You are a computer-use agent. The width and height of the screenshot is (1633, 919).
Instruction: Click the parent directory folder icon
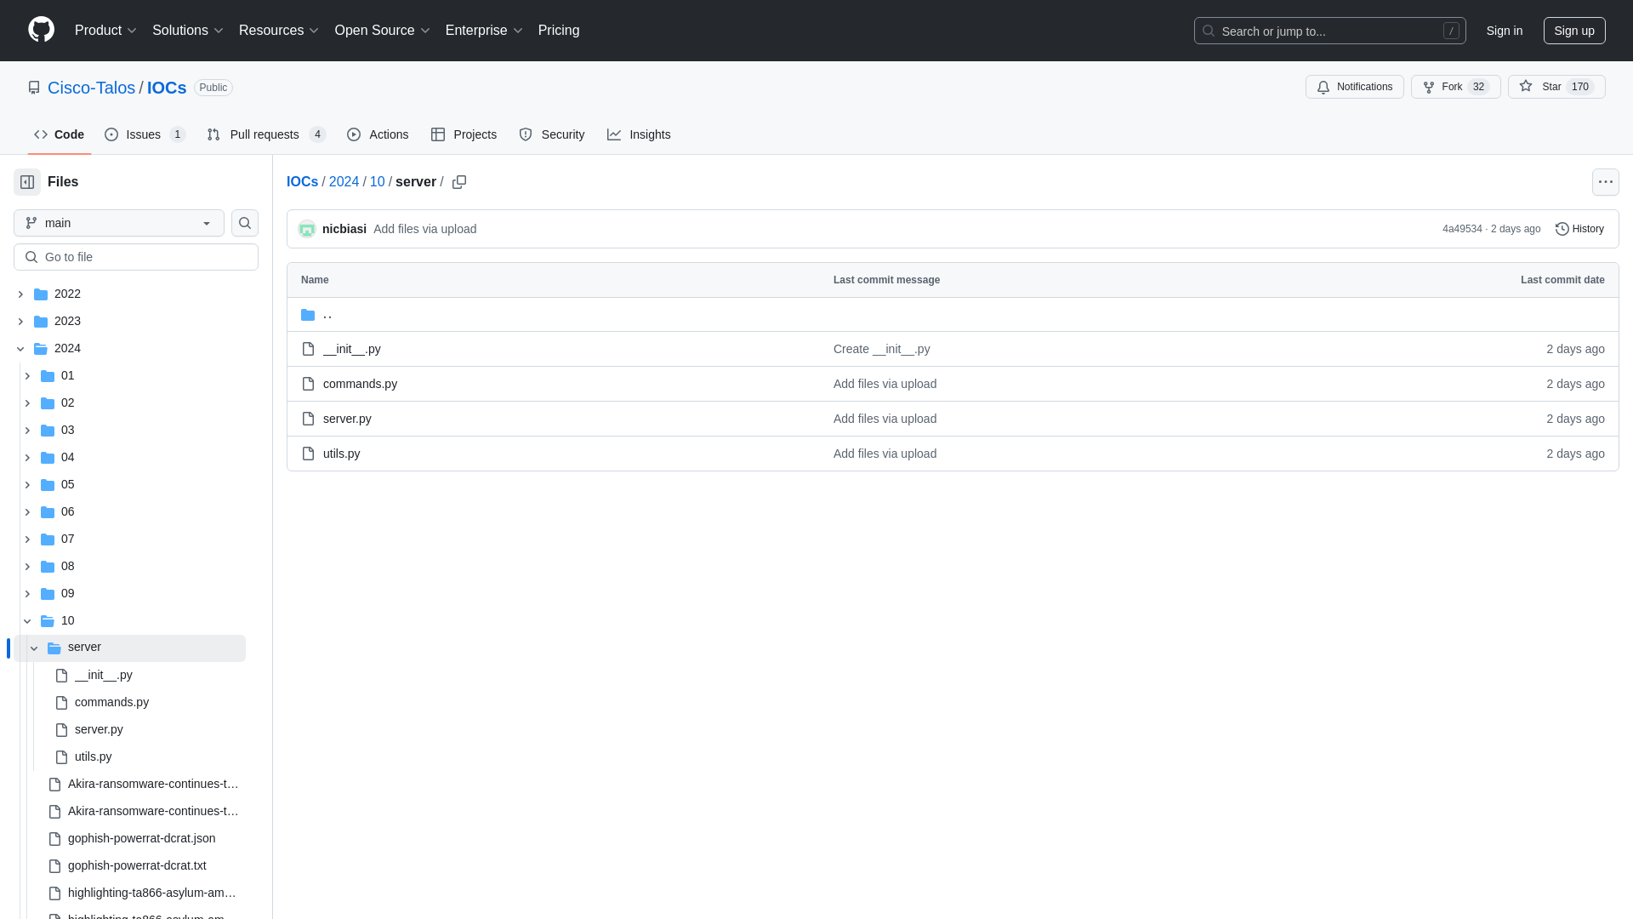(x=308, y=315)
